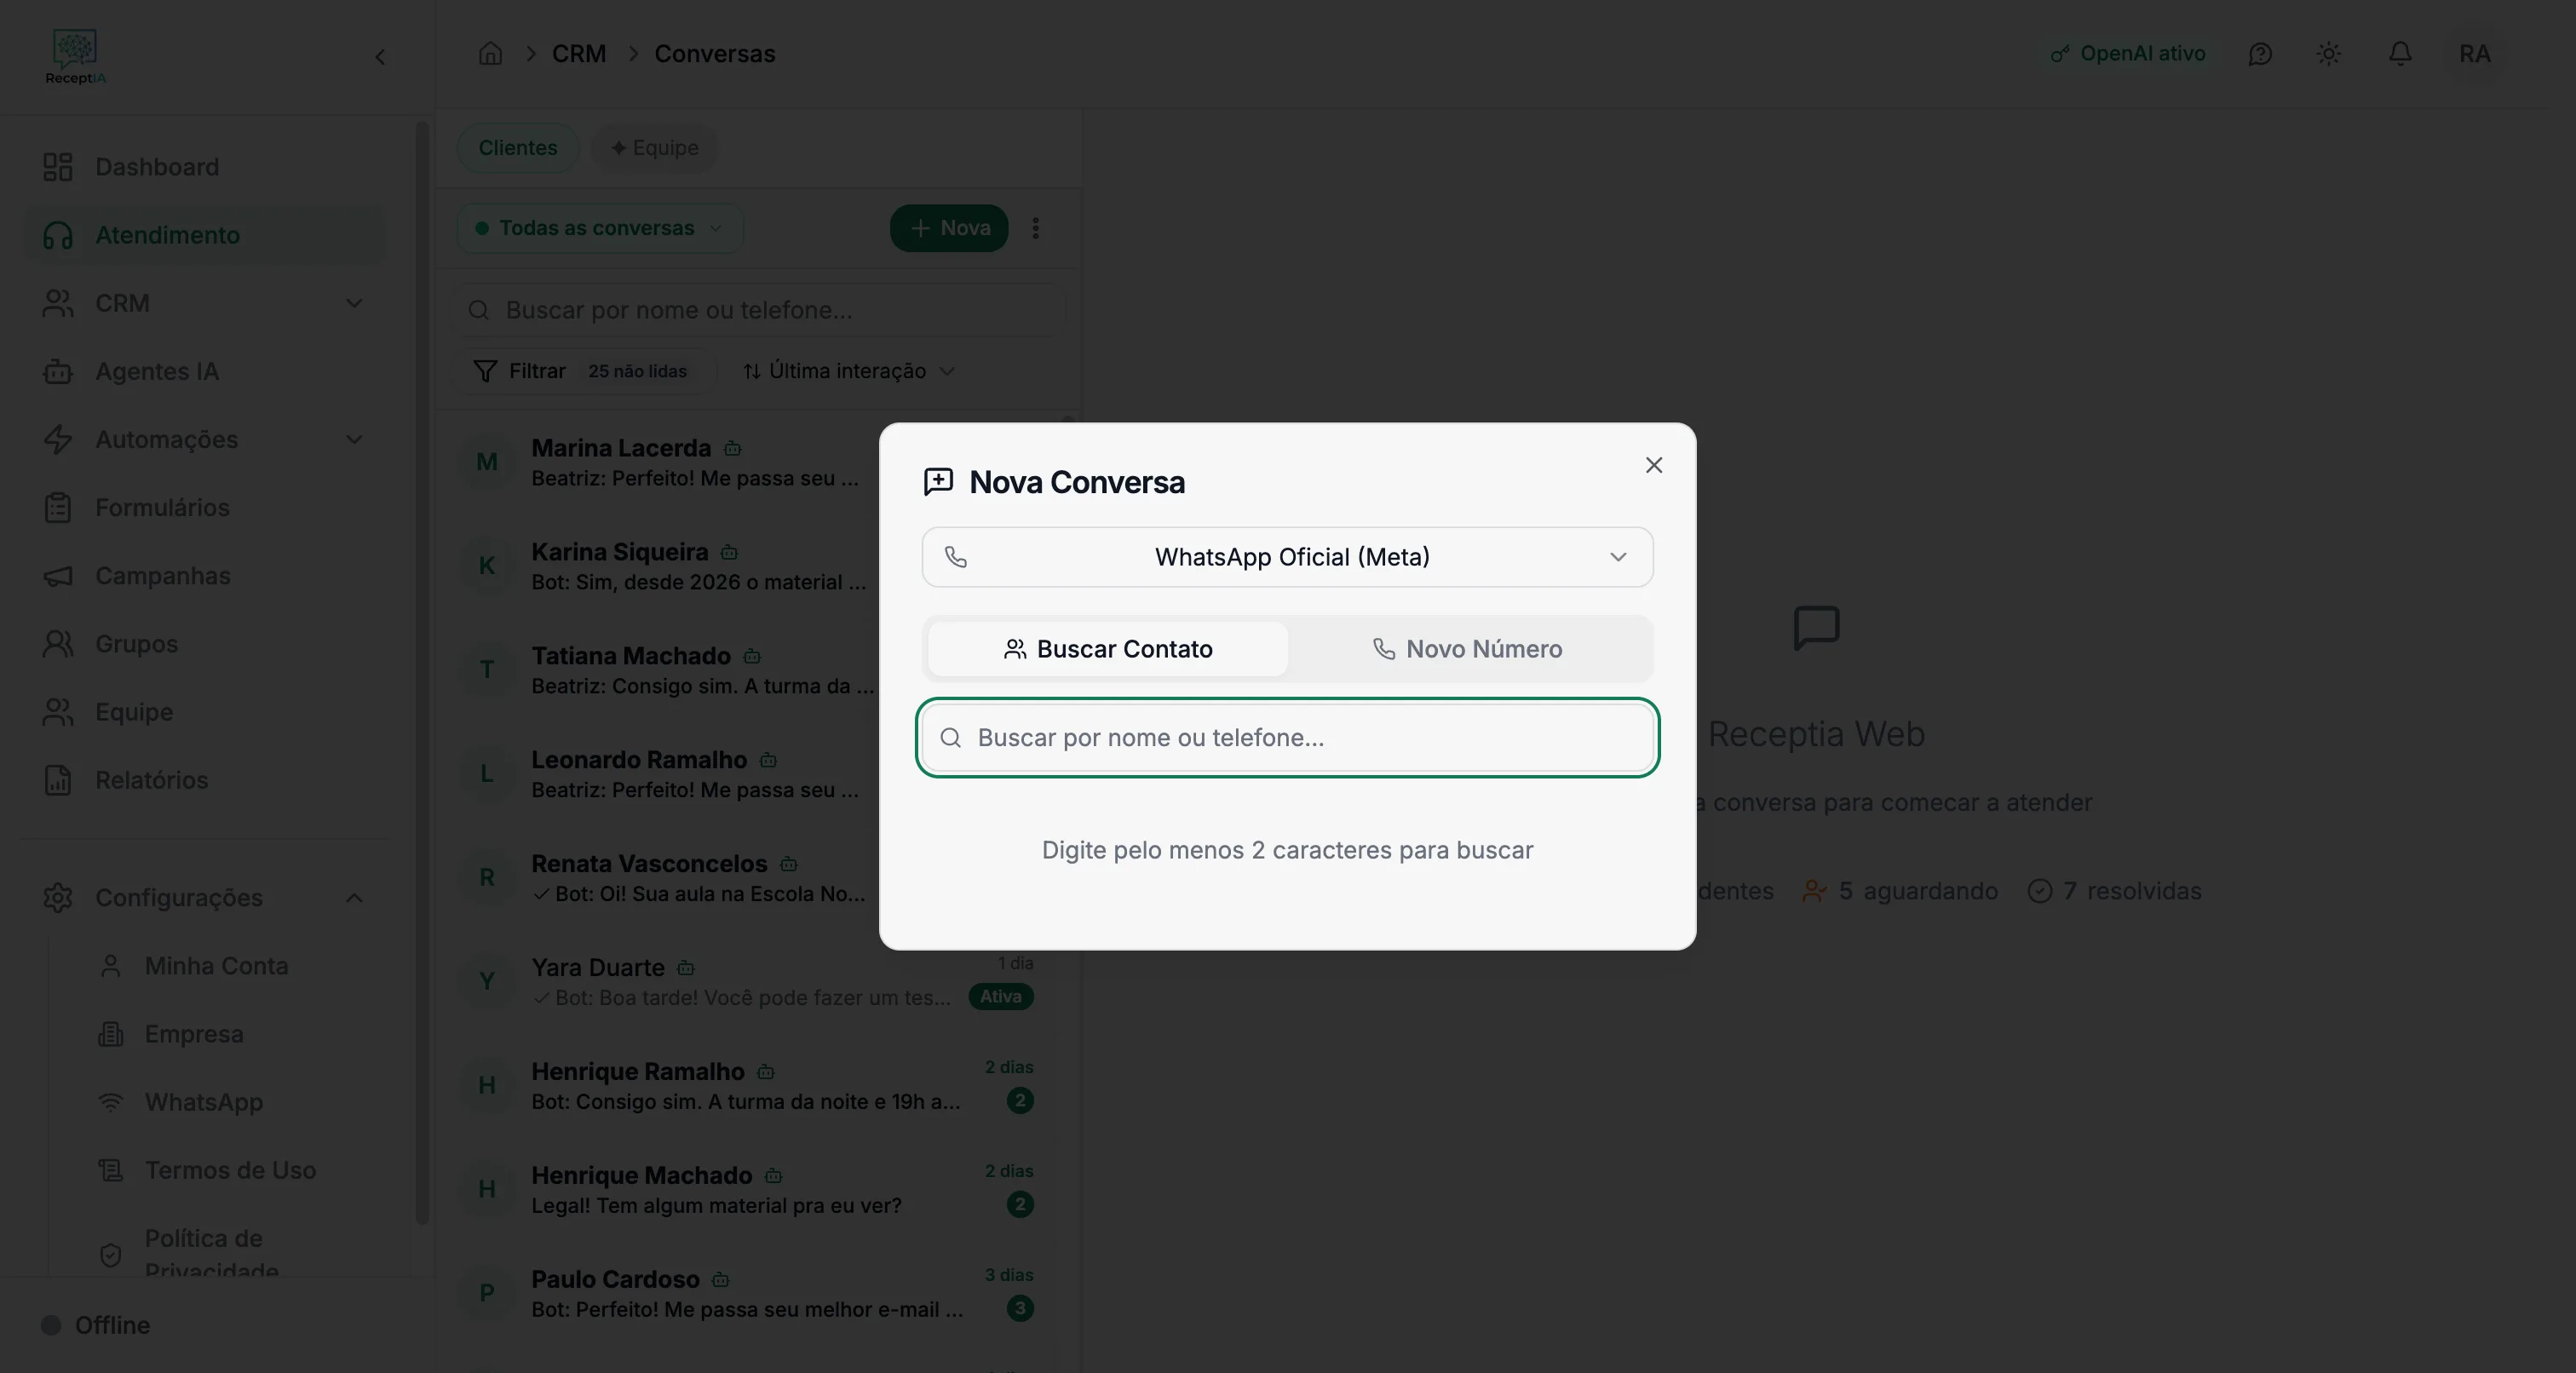
Task: Open the WhatsApp Oficial (Meta) channel dropdown
Action: 1287,557
